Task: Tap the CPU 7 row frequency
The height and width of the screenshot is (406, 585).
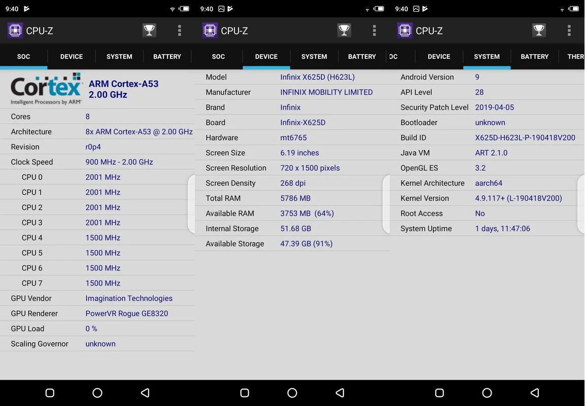Action: tap(102, 283)
